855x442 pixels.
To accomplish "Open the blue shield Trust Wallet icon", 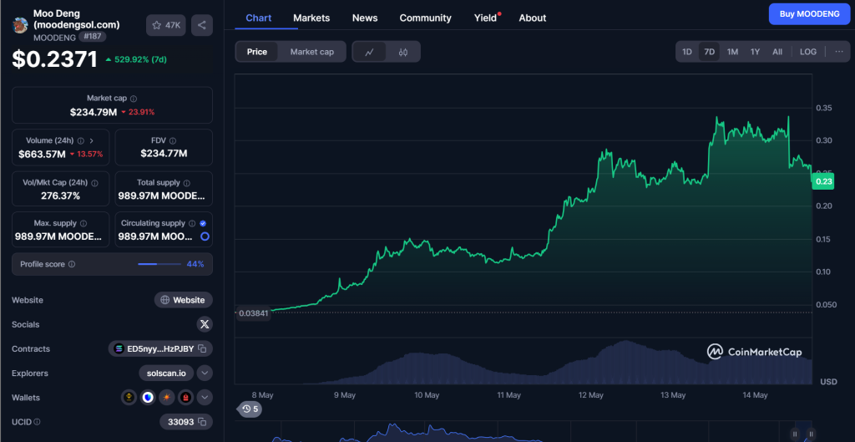I will 147,398.
